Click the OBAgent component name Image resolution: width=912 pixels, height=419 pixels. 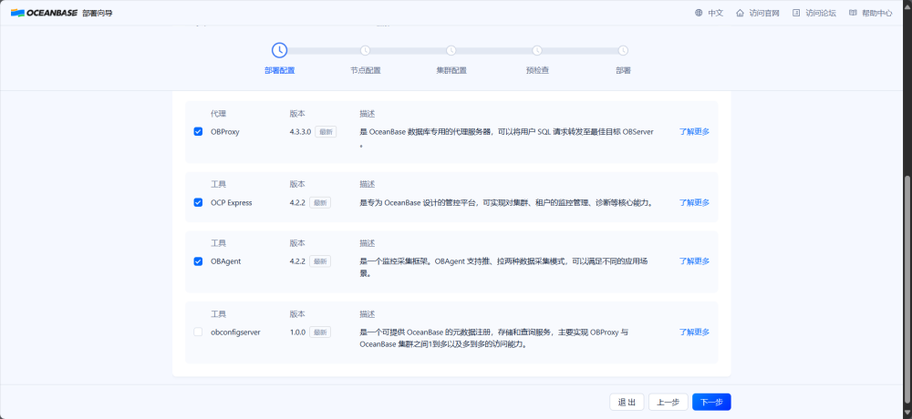tap(225, 261)
